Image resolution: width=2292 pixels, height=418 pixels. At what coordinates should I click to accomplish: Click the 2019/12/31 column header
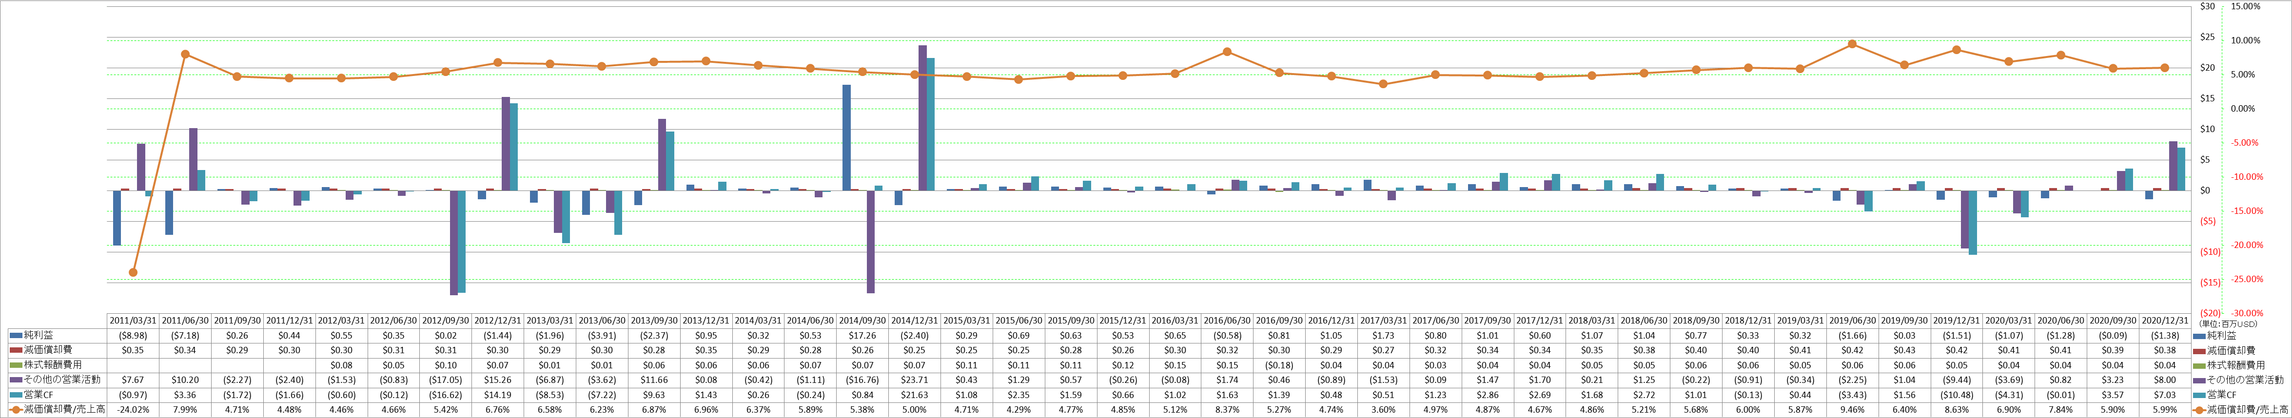(1957, 320)
